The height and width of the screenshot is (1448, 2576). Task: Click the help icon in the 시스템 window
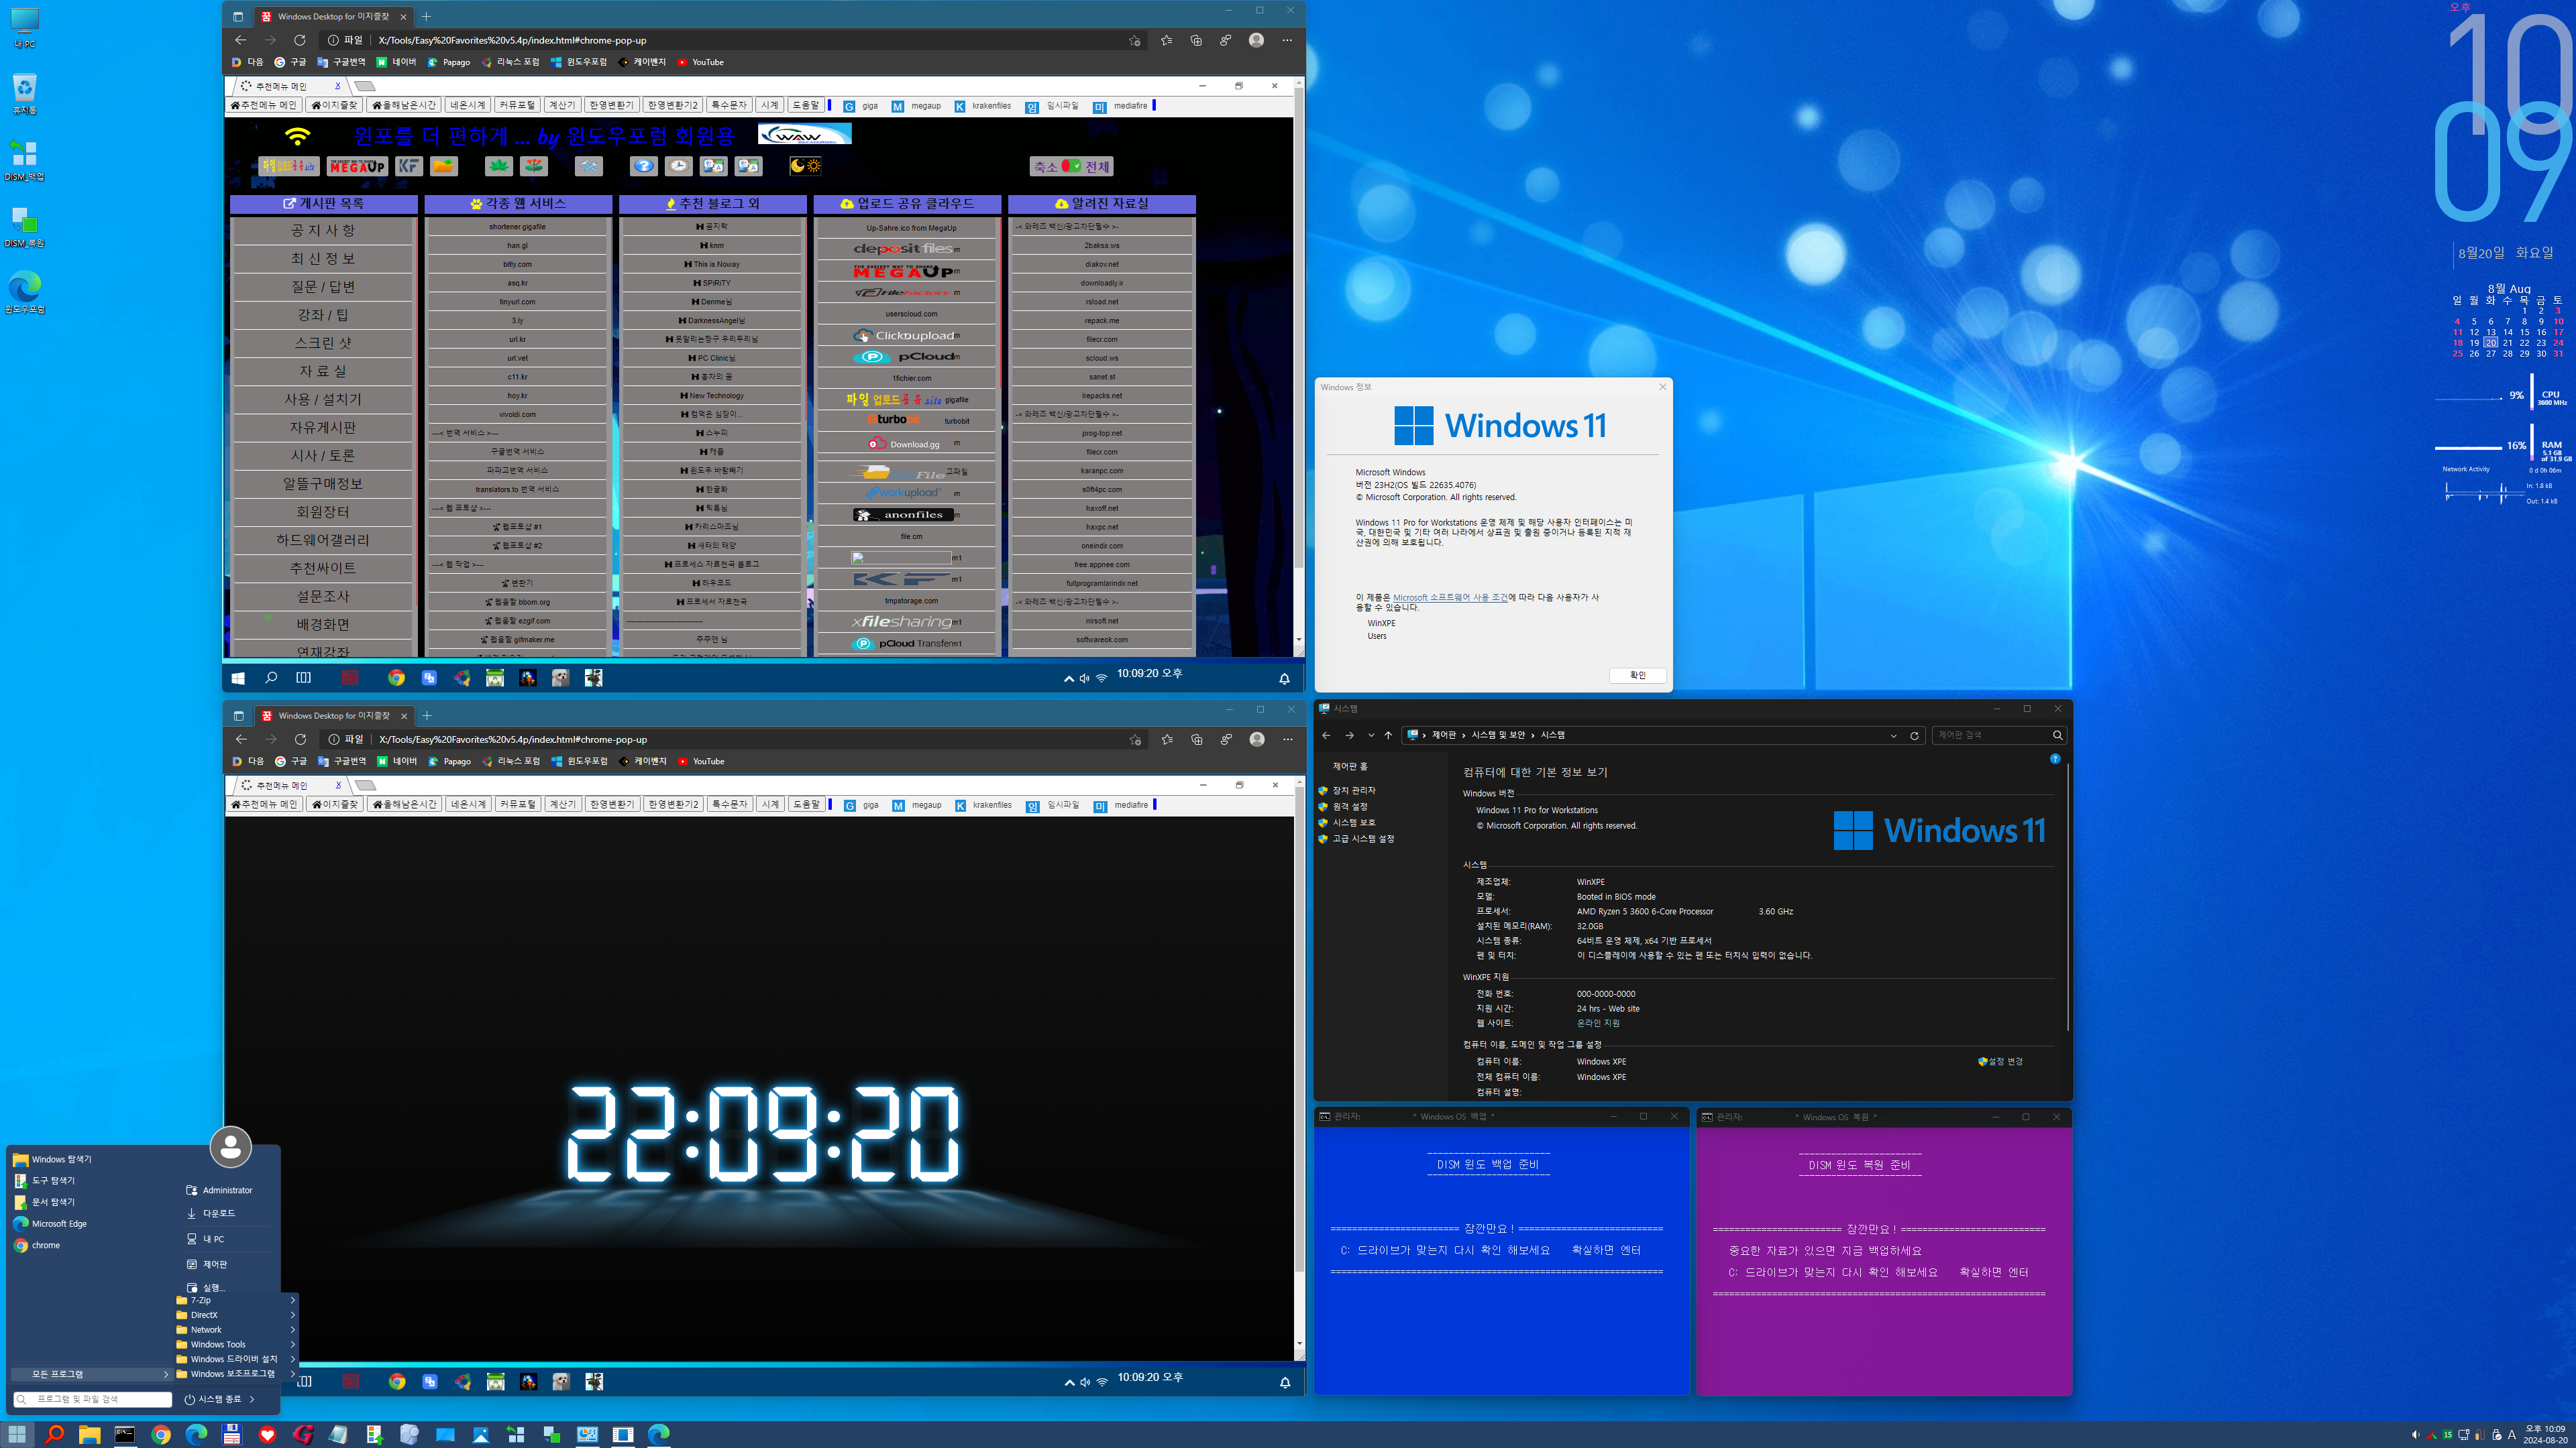tap(2055, 758)
